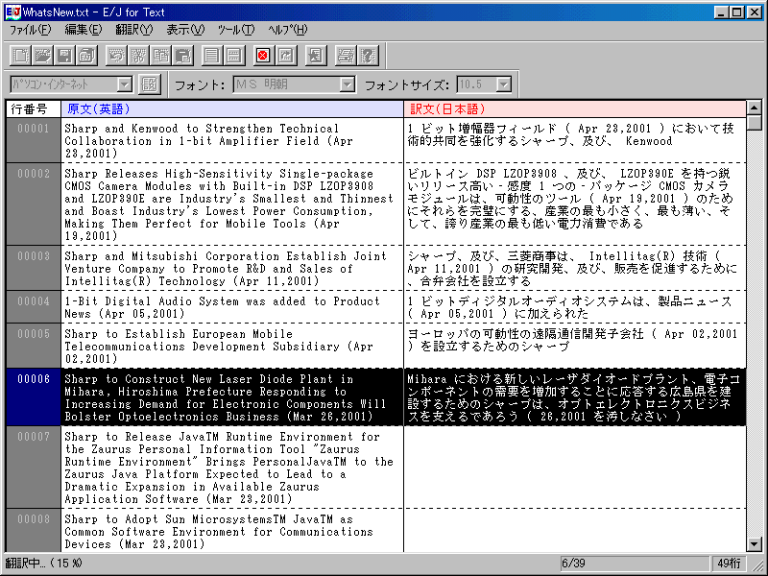Select row number 00001
Viewport: 768px width, 576px height.
pos(34,140)
